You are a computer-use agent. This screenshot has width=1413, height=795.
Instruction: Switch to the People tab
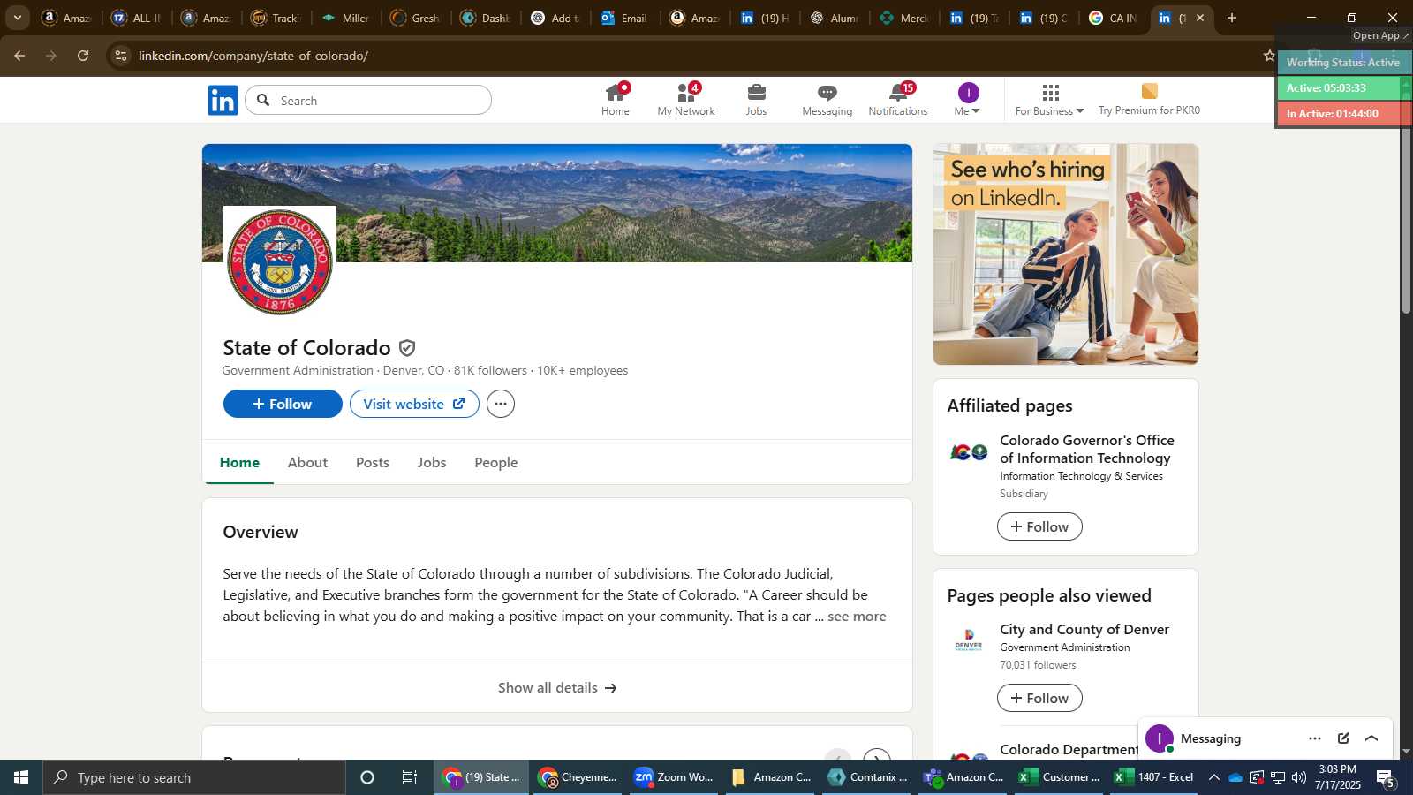click(496, 462)
